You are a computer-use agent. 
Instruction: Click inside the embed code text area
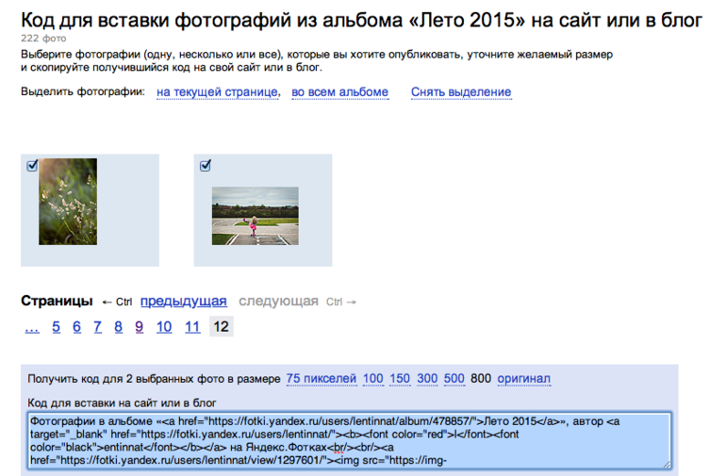[349, 440]
